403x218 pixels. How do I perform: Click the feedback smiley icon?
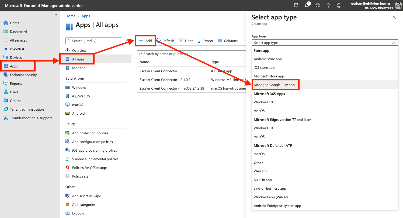pyautogui.click(x=339, y=5)
